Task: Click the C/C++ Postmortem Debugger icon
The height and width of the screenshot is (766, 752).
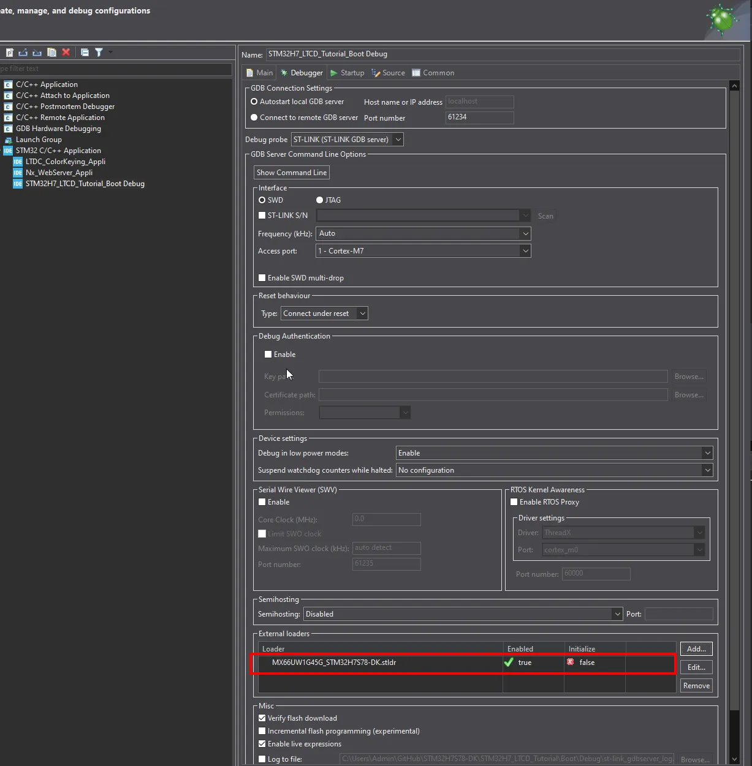Action: (x=8, y=107)
